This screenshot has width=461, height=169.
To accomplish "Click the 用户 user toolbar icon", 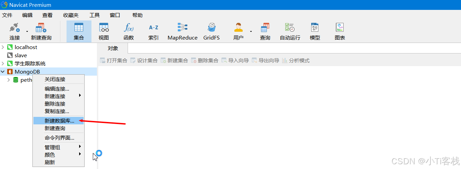I will [x=238, y=28].
